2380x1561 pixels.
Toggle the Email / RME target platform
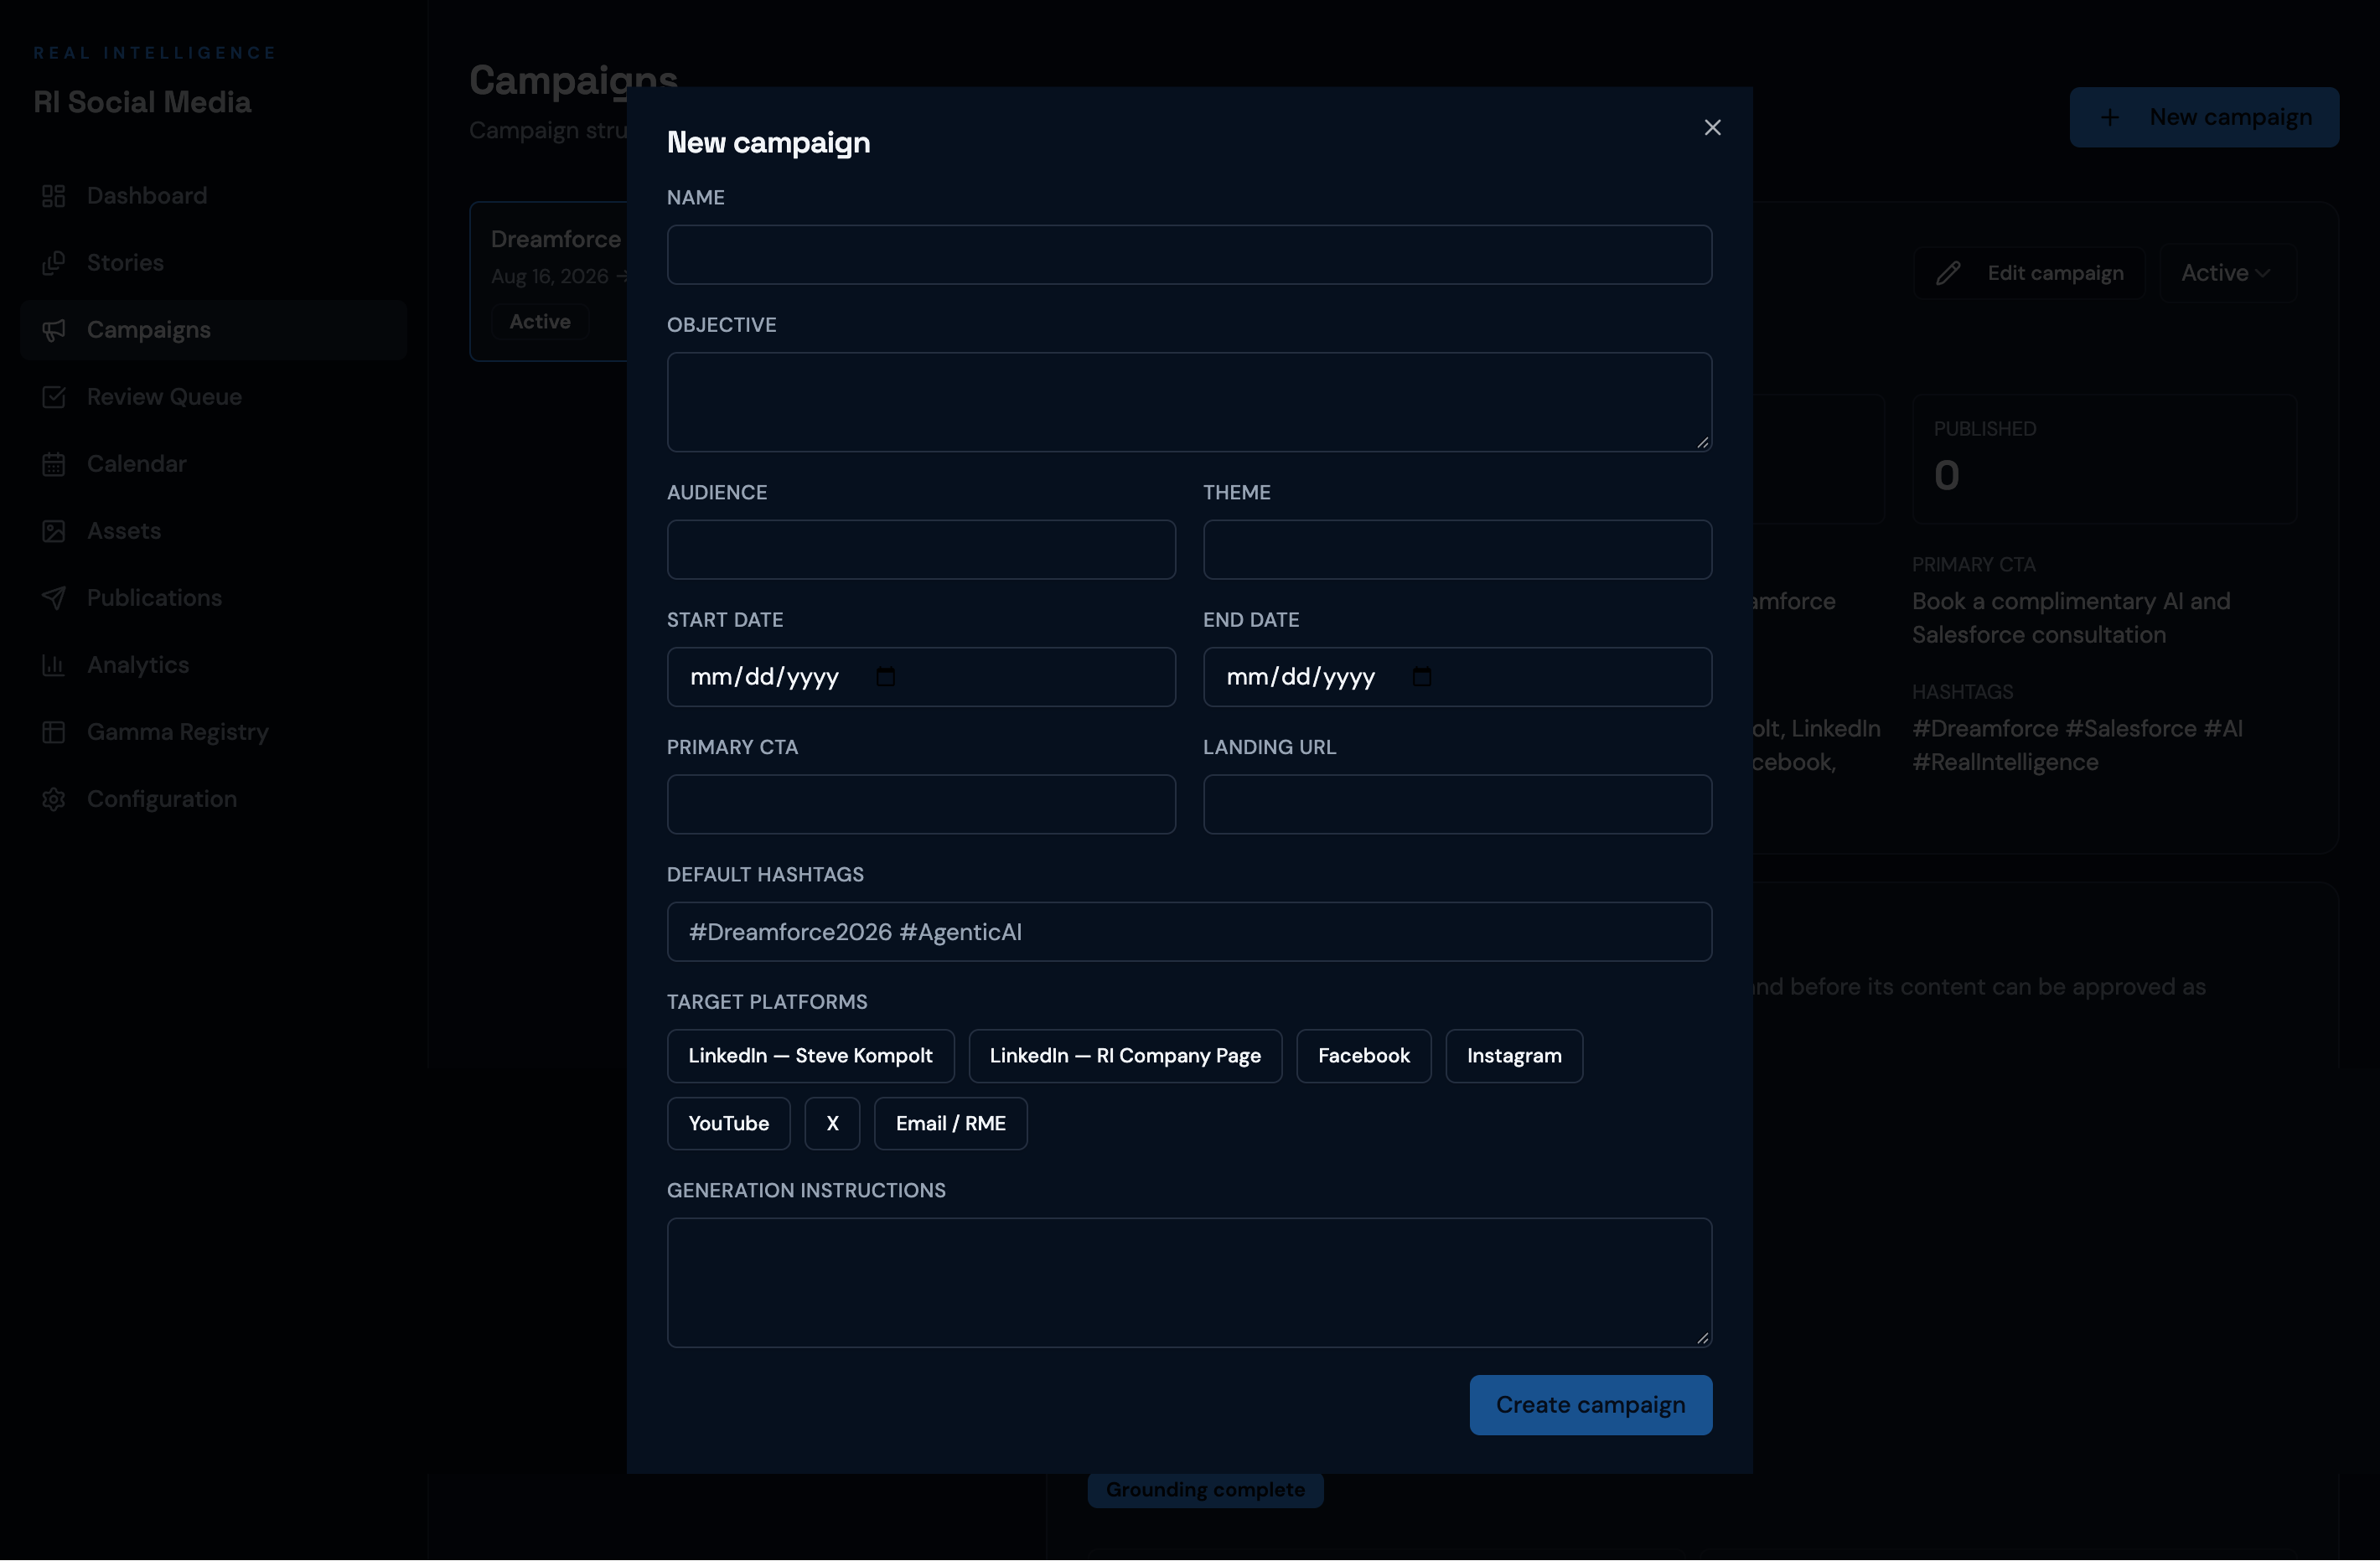tap(950, 1124)
